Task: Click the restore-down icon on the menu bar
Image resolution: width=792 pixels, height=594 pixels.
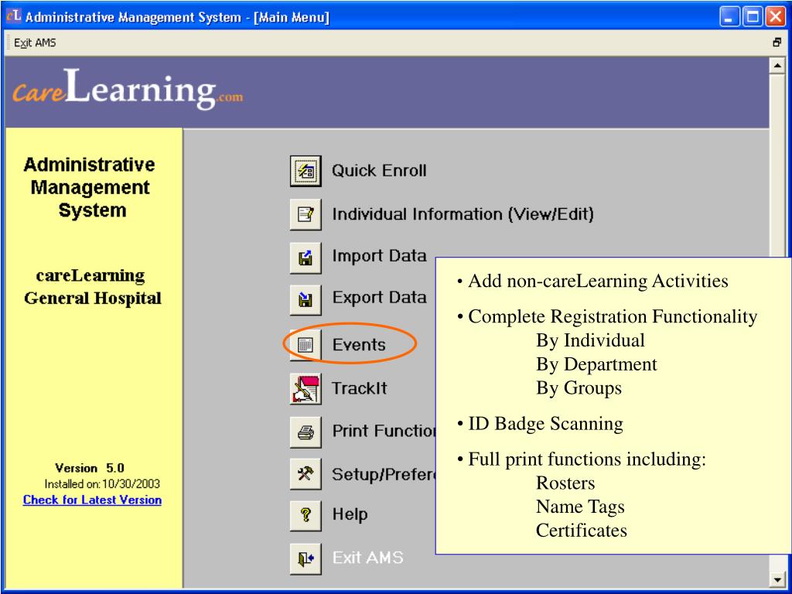Action: click(x=777, y=43)
